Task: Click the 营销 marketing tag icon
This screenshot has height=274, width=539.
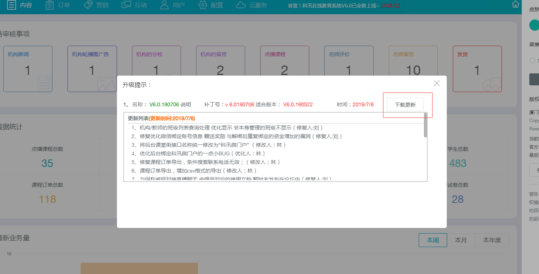Action: (x=88, y=5)
